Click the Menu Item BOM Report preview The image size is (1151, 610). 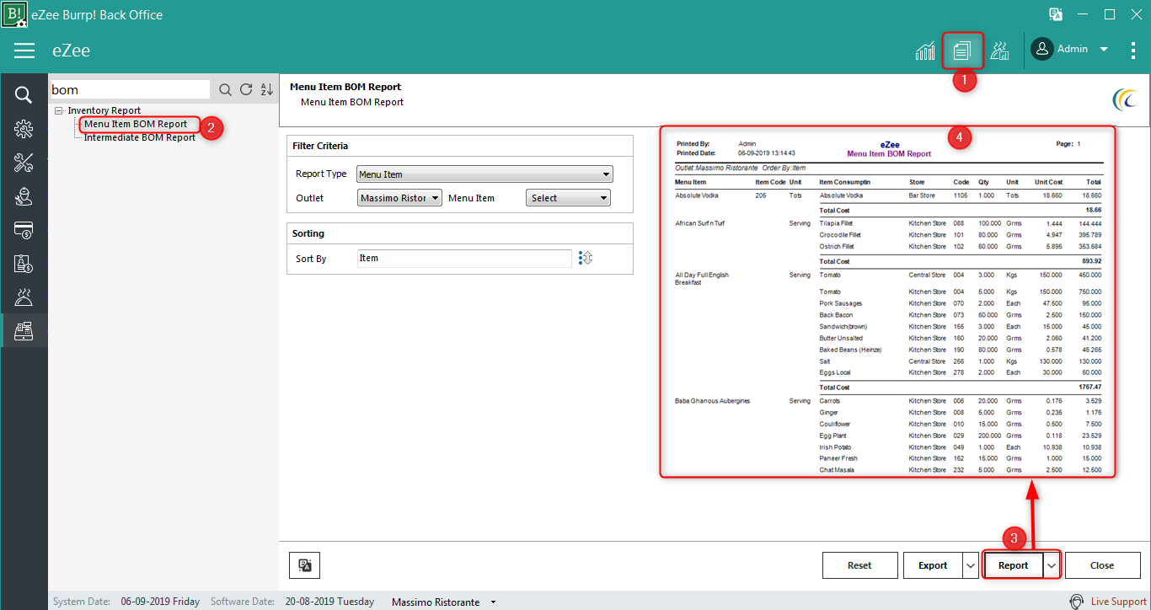pos(888,302)
